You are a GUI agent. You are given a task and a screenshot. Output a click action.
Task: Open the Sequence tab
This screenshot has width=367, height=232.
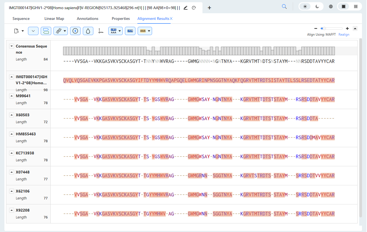pos(21,19)
